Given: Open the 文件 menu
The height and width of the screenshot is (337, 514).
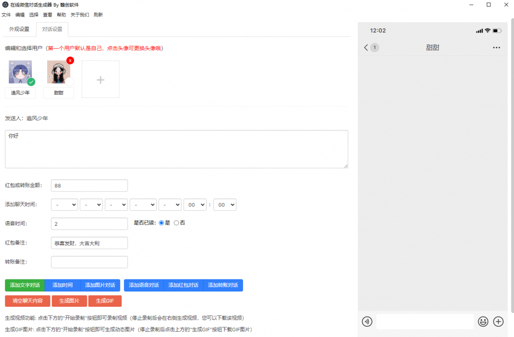Looking at the screenshot, I should [x=6, y=15].
